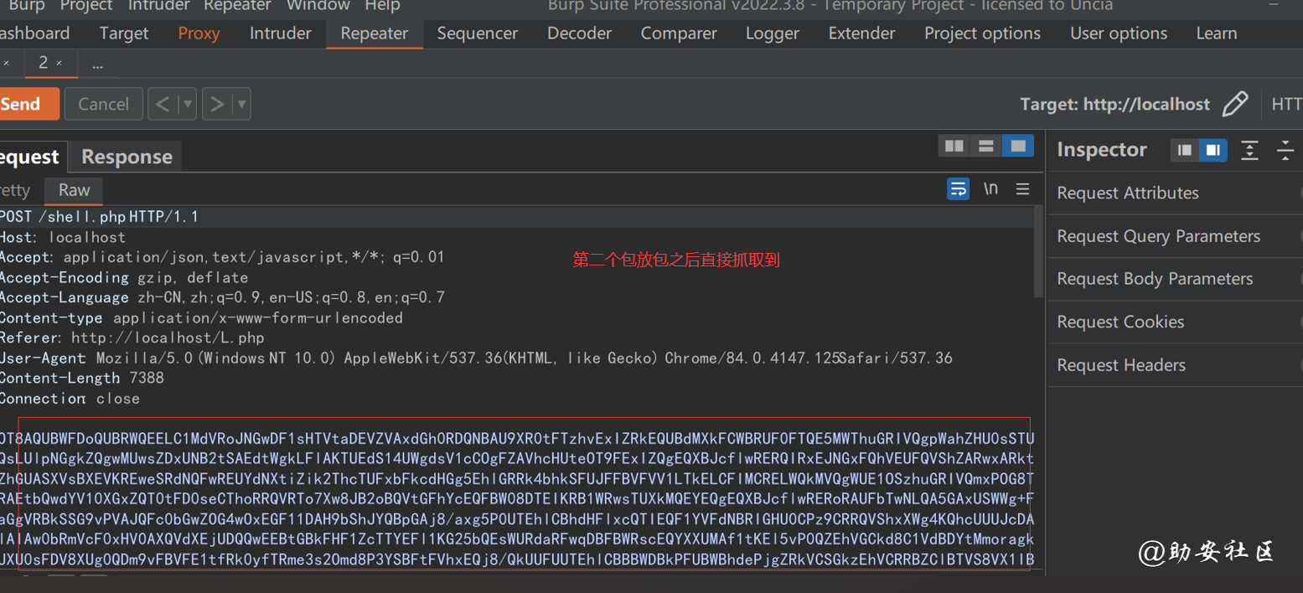This screenshot has height=593, width=1303.
Task: Open the Decoder main tab
Action: [x=579, y=34]
